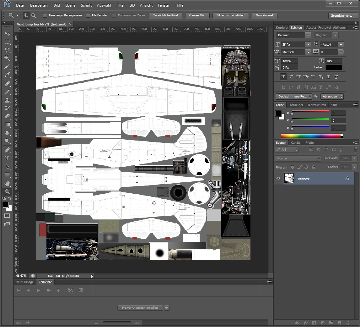Open the Abrunden anti-aliasing dropdown
Screen dimensions: 360x327
(332, 97)
